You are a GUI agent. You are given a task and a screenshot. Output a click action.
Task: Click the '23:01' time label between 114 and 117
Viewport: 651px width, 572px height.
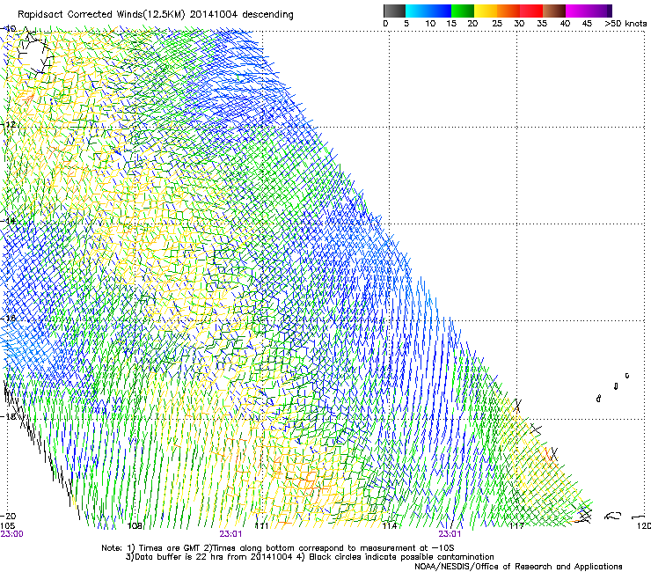pyautogui.click(x=450, y=534)
